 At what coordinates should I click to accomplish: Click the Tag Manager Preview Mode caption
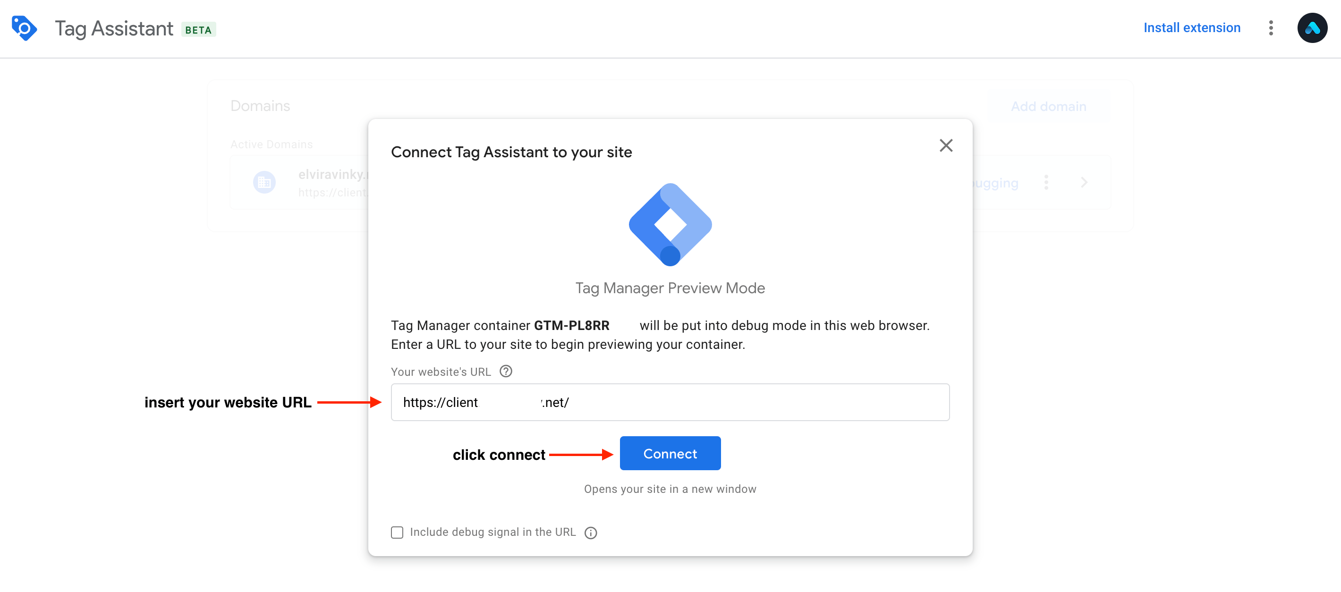point(670,288)
